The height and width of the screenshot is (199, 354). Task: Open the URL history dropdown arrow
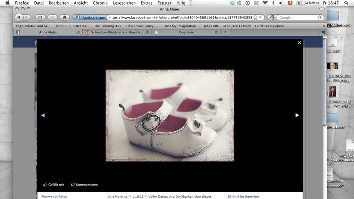tap(261, 18)
